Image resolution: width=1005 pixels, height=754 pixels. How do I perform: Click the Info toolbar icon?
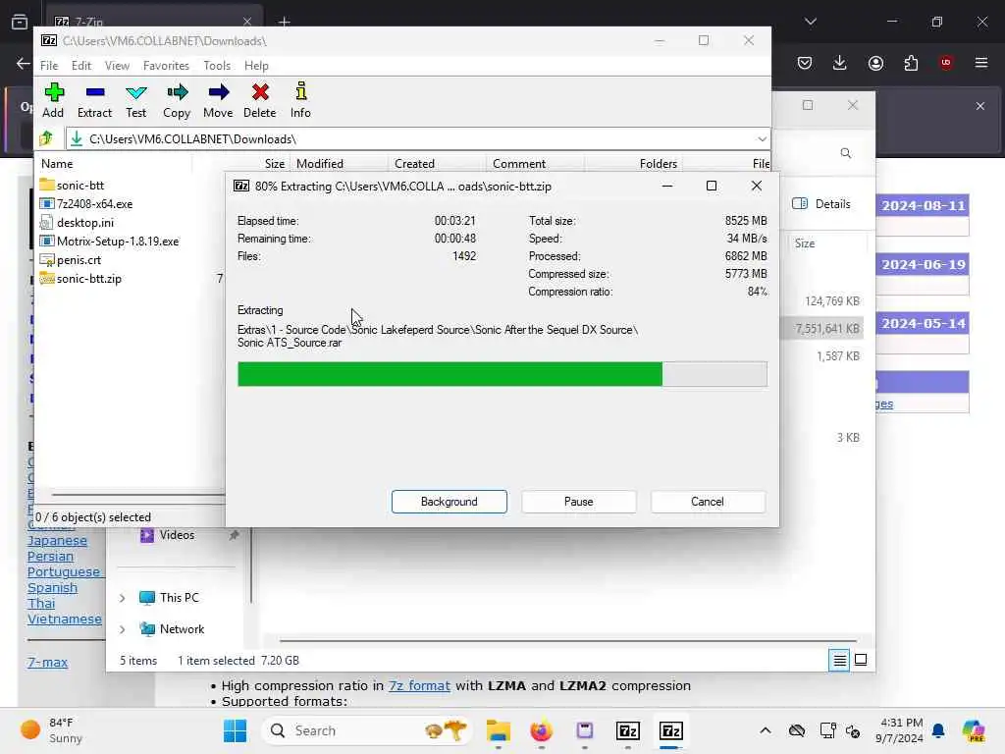pos(300,100)
